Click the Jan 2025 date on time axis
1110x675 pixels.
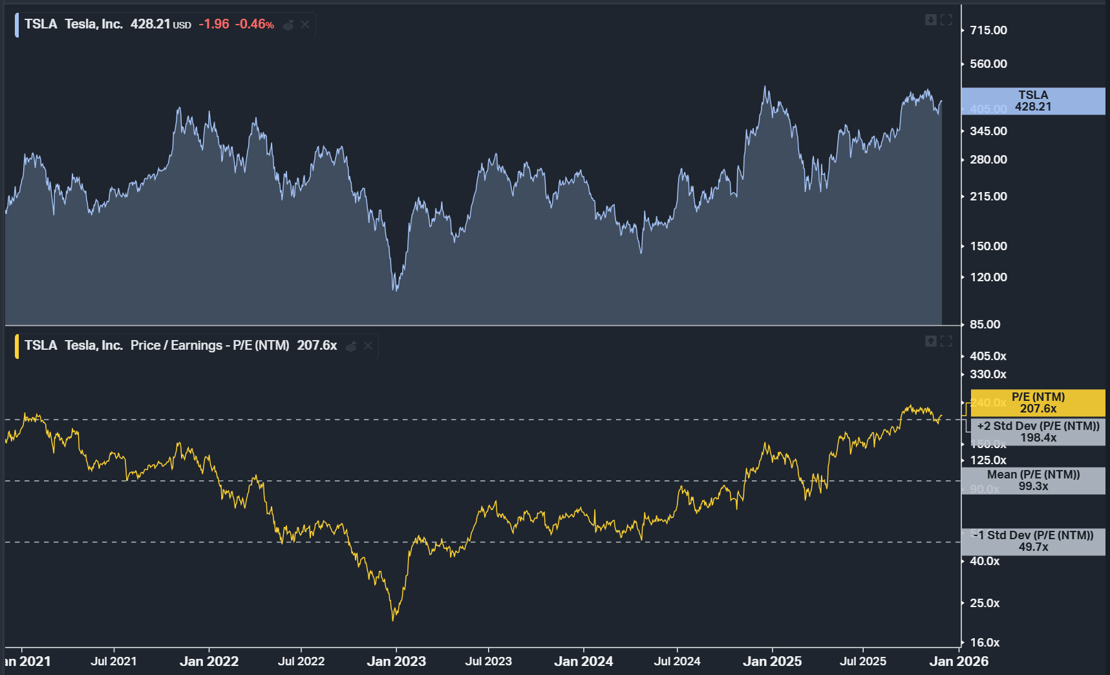tap(772, 661)
